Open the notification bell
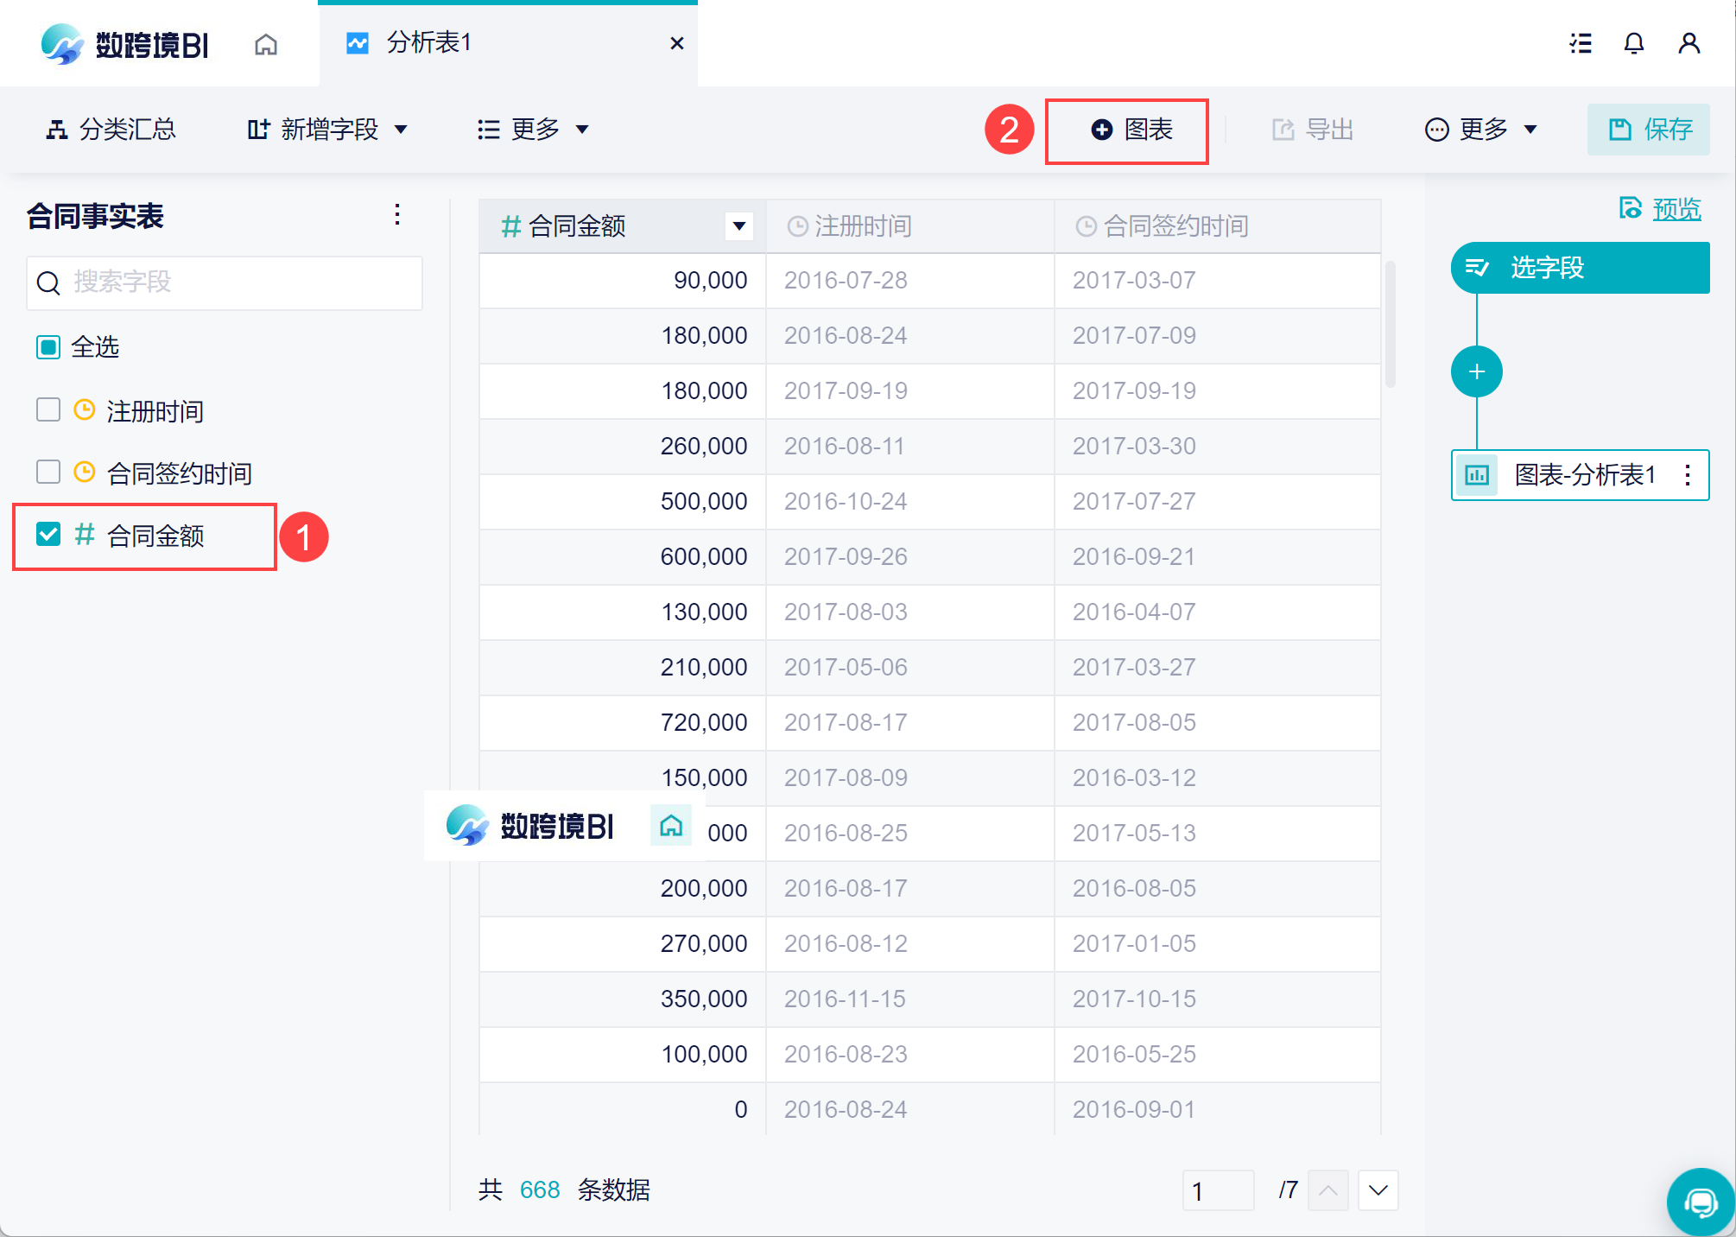This screenshot has height=1237, width=1736. click(1633, 43)
